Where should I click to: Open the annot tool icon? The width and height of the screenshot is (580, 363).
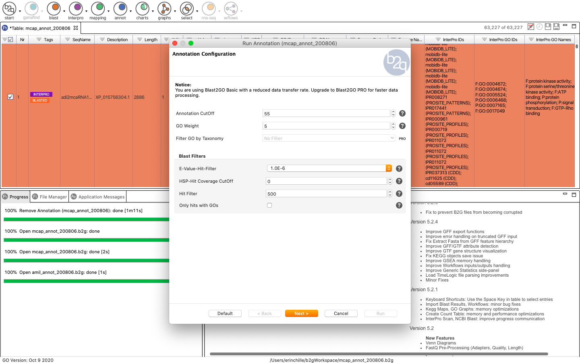point(120,8)
